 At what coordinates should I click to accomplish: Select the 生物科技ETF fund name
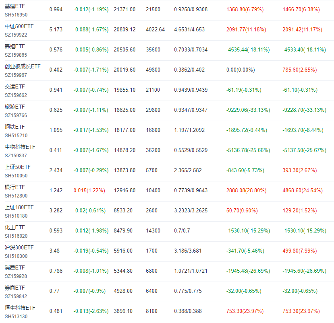pos(20,147)
